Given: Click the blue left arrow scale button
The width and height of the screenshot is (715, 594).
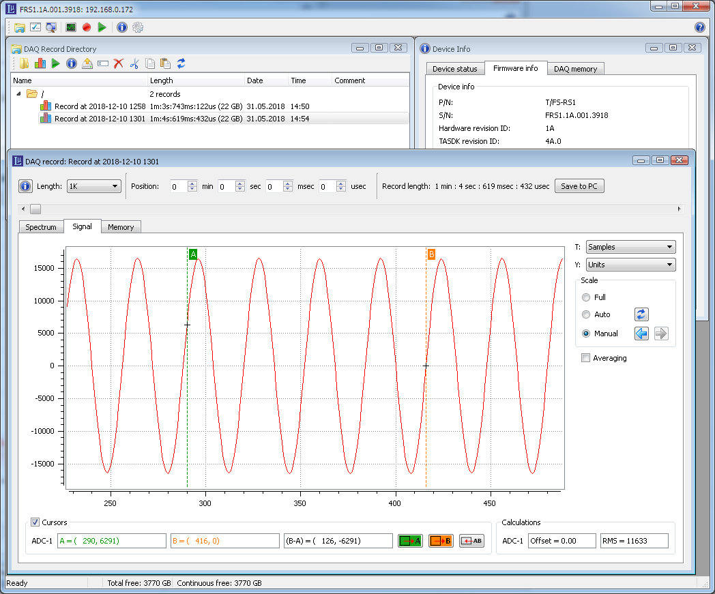Looking at the screenshot, I should point(641,333).
